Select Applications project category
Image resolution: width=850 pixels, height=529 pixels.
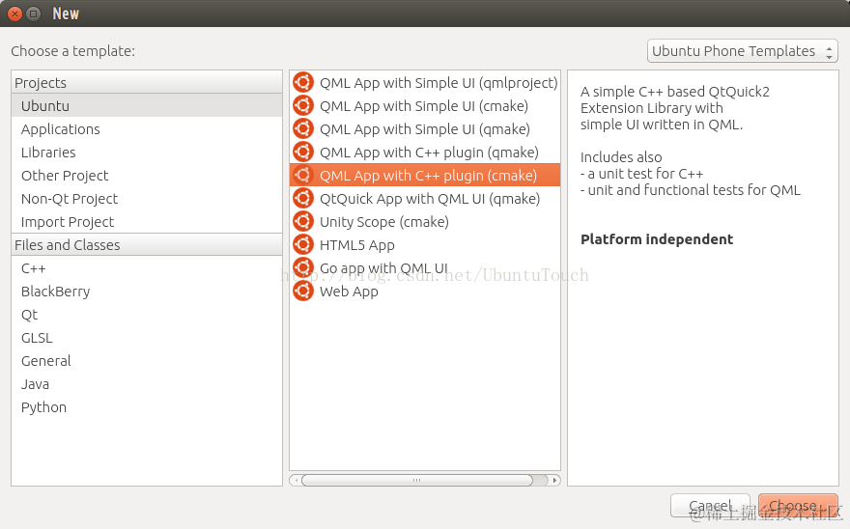147,129
